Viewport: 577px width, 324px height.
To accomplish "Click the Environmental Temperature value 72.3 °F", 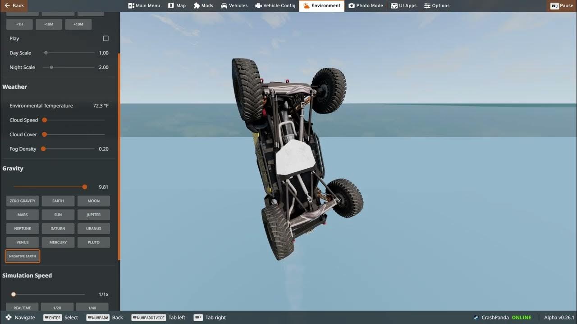I will tap(101, 106).
